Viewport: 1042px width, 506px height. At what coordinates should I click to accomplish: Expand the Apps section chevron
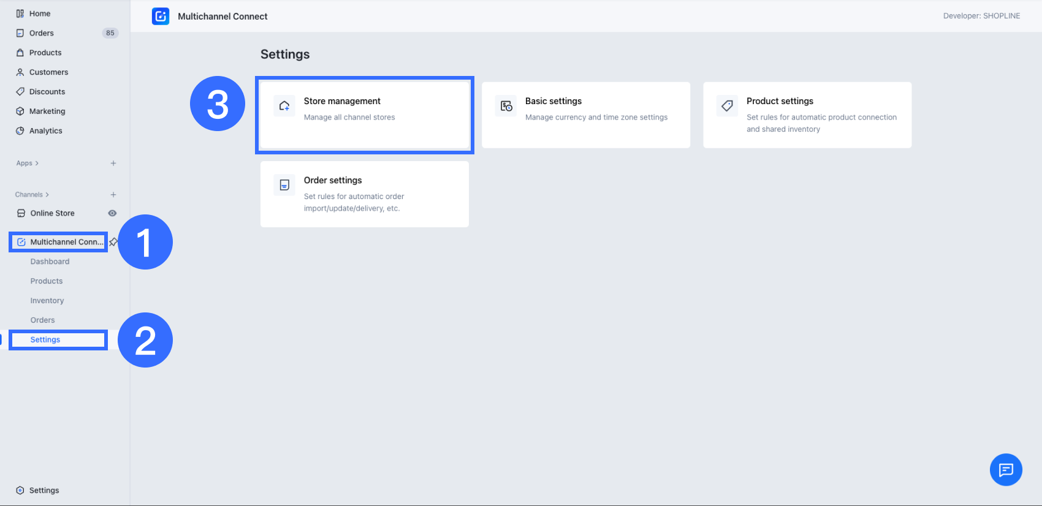pyautogui.click(x=37, y=164)
